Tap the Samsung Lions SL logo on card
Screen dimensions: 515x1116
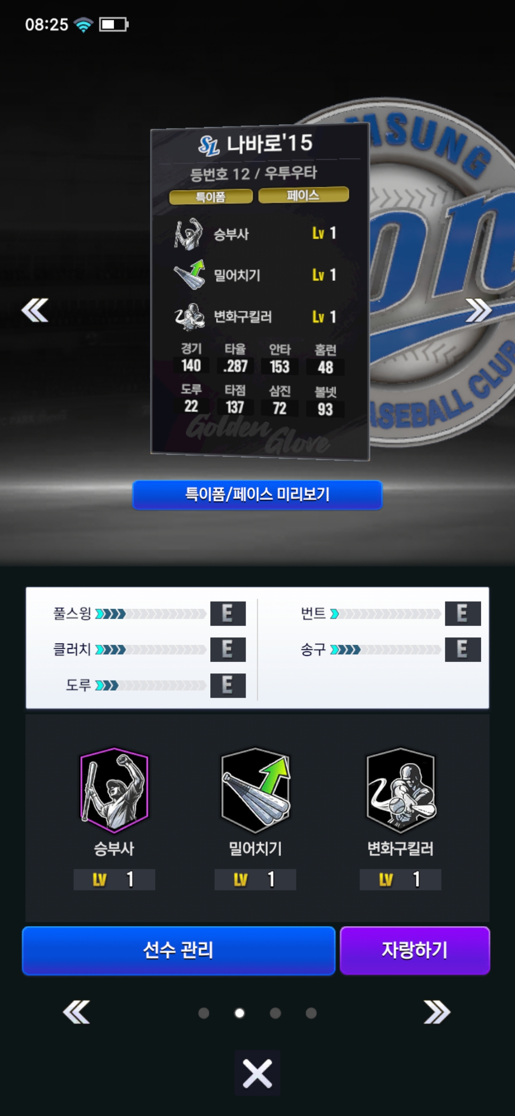(x=209, y=145)
